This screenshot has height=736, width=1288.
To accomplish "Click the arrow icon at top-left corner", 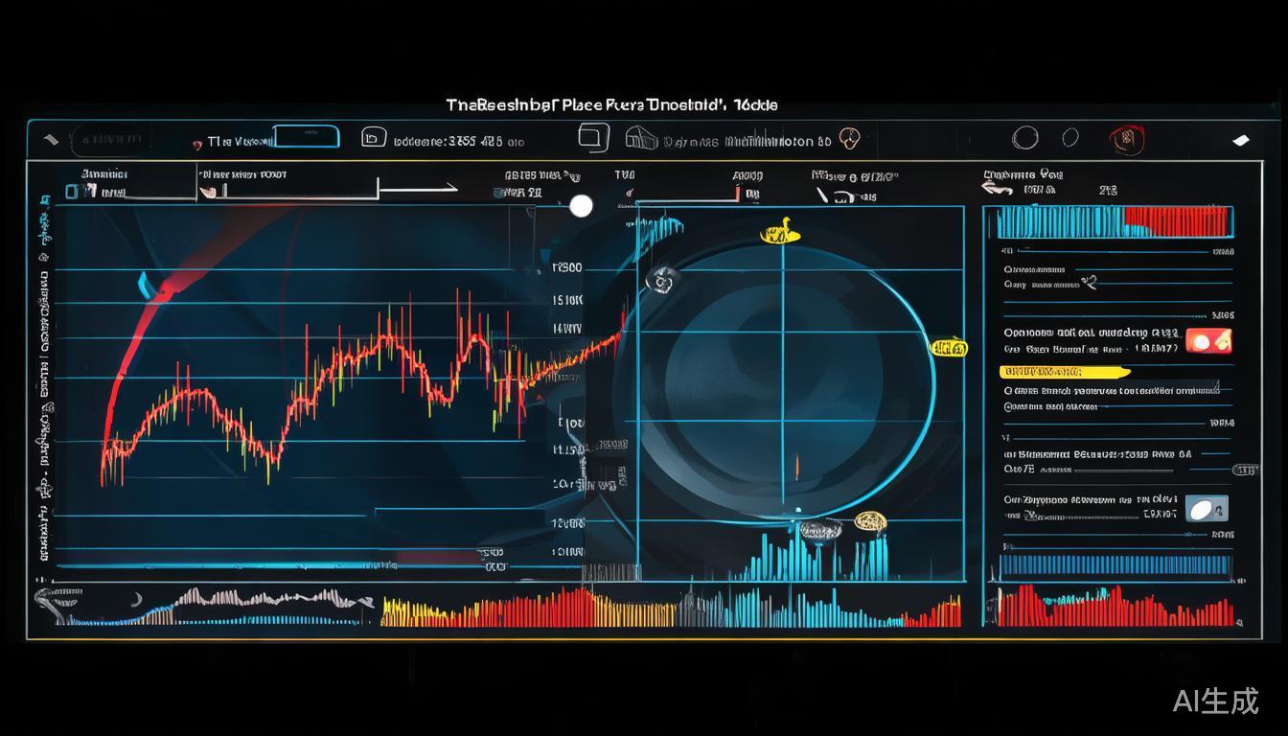I will point(50,140).
